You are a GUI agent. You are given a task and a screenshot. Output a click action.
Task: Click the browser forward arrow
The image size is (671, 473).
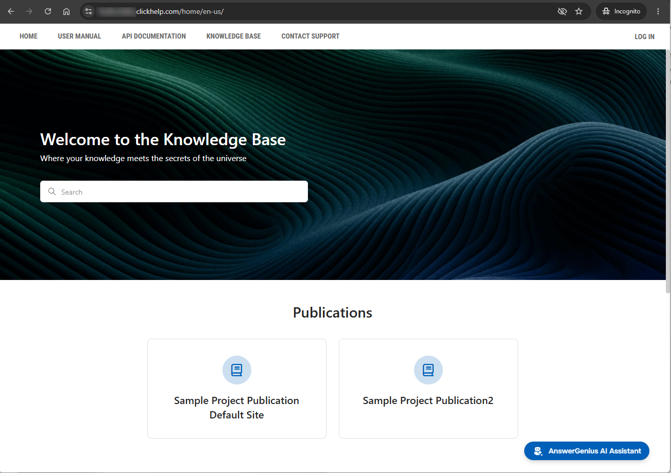point(29,11)
